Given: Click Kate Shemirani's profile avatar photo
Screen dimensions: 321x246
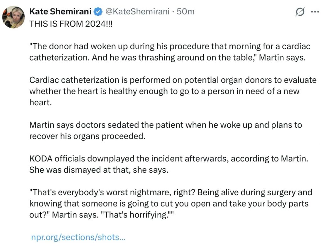Looking at the screenshot, I should [x=13, y=17].
